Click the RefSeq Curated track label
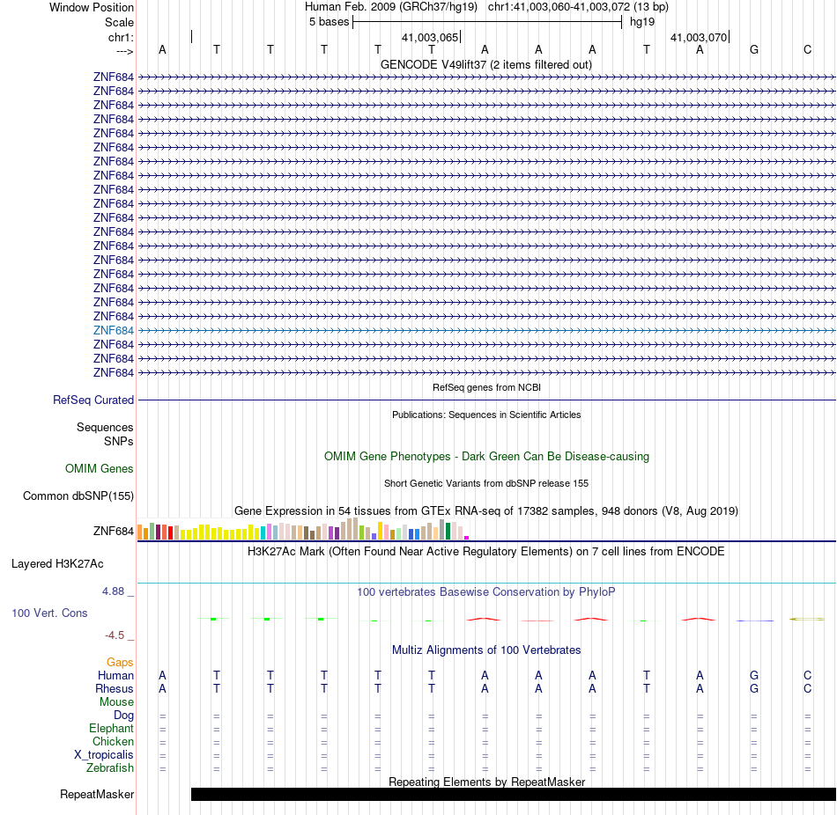Image resolution: width=837 pixels, height=815 pixels. 93,400
